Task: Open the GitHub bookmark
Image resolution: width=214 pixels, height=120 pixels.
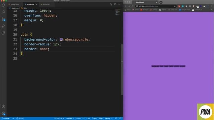Action: (163, 10)
